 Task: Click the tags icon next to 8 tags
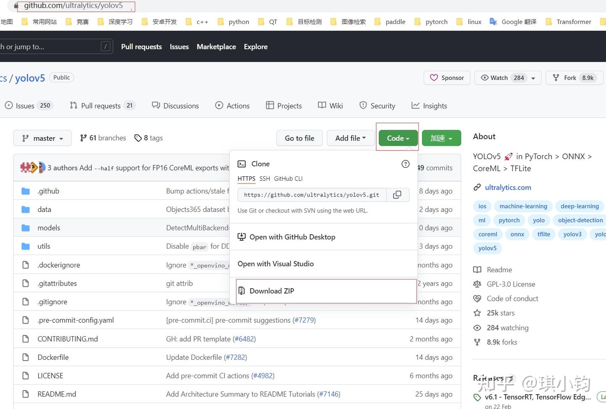(x=138, y=138)
